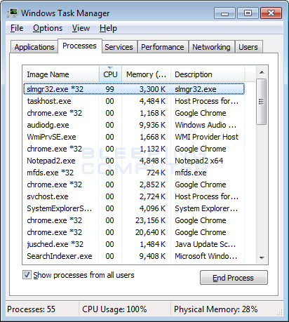289x322 pixels.
Task: Select the Notepad2.exe process row
Action: pyautogui.click(x=134, y=161)
